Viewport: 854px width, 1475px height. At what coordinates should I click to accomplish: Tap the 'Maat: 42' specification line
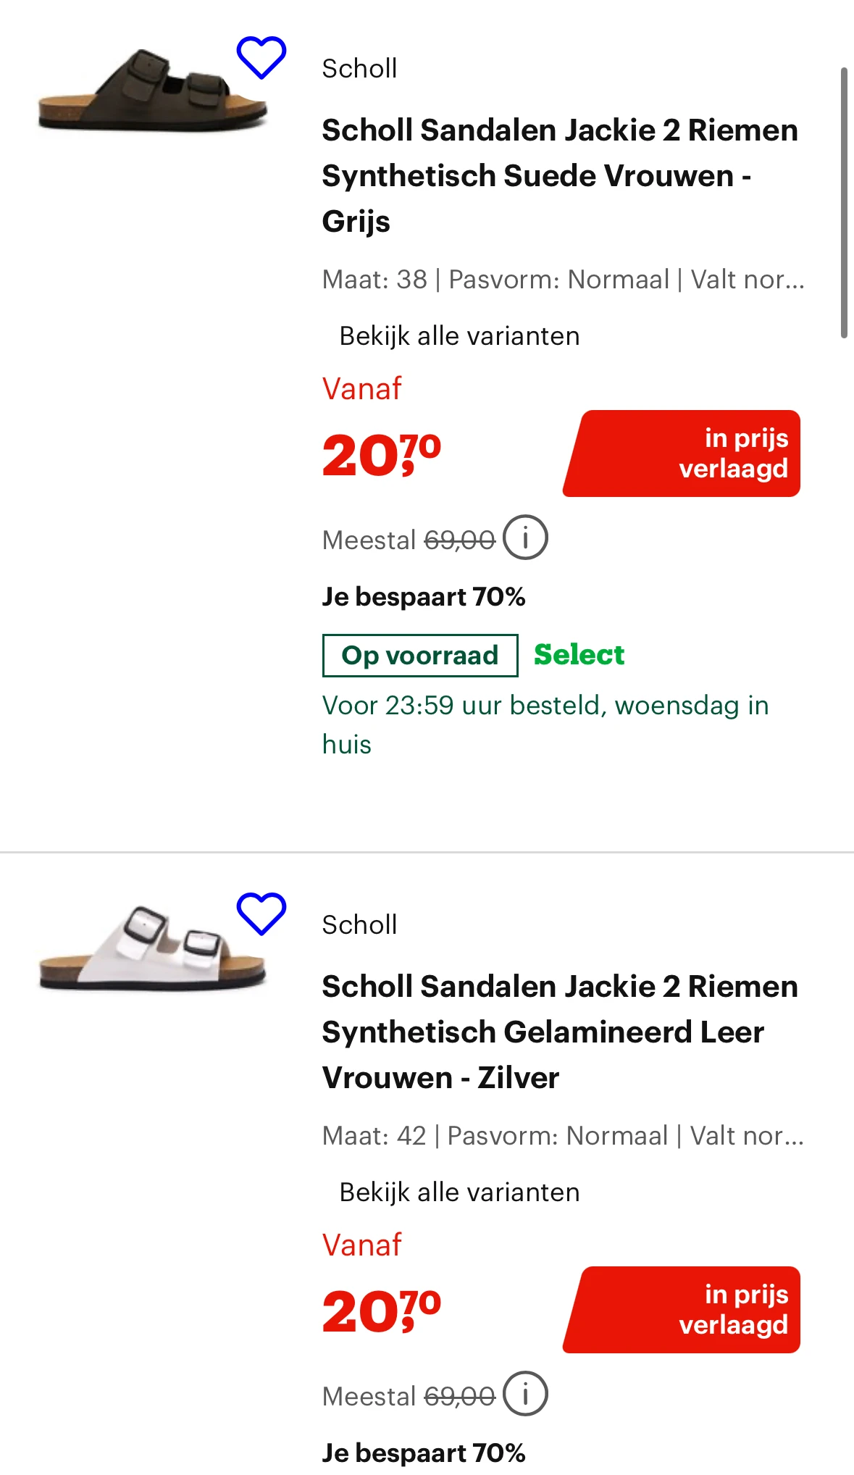tap(563, 1136)
